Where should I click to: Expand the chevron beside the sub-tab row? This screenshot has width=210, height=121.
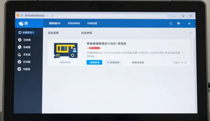click(190, 33)
